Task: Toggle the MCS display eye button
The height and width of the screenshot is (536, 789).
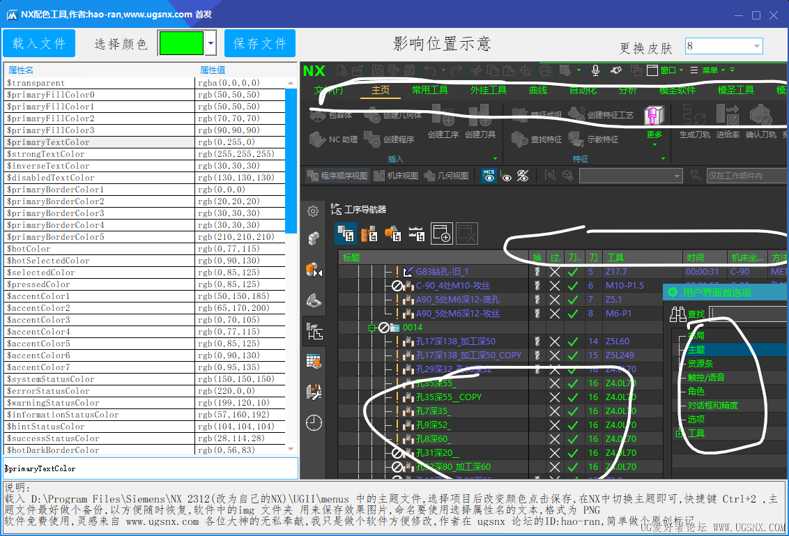Action: pyautogui.click(x=489, y=176)
